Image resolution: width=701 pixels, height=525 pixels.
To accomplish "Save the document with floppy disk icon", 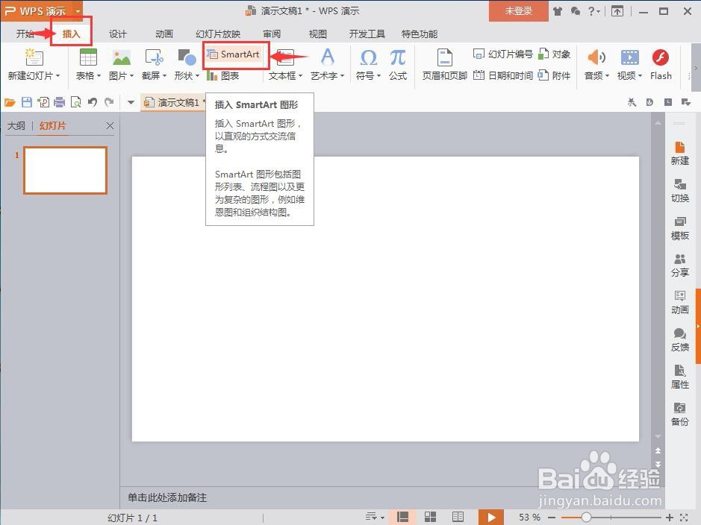I will [x=27, y=103].
